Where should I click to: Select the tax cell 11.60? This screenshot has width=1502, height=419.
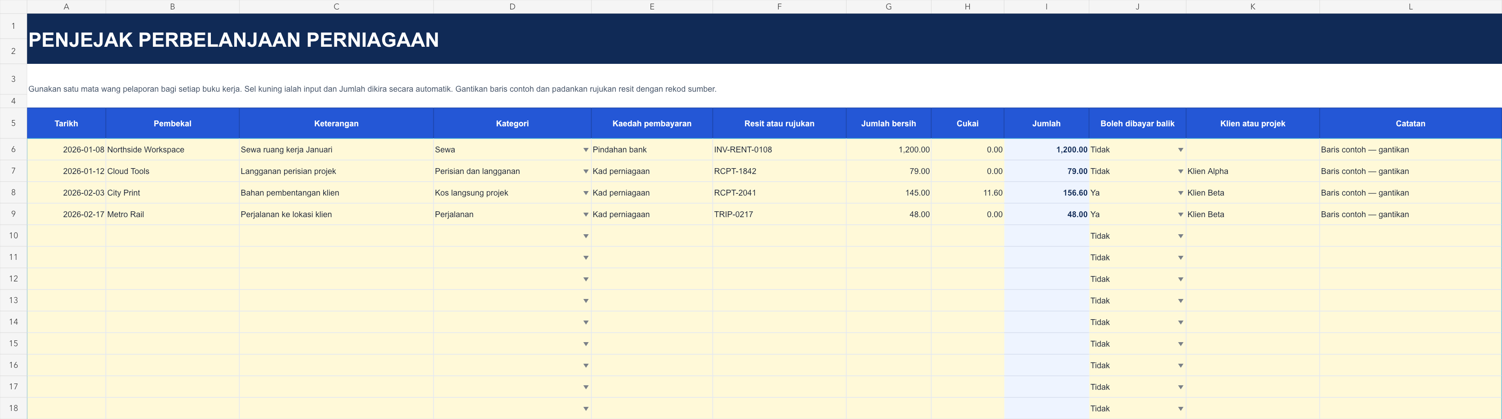(x=967, y=193)
